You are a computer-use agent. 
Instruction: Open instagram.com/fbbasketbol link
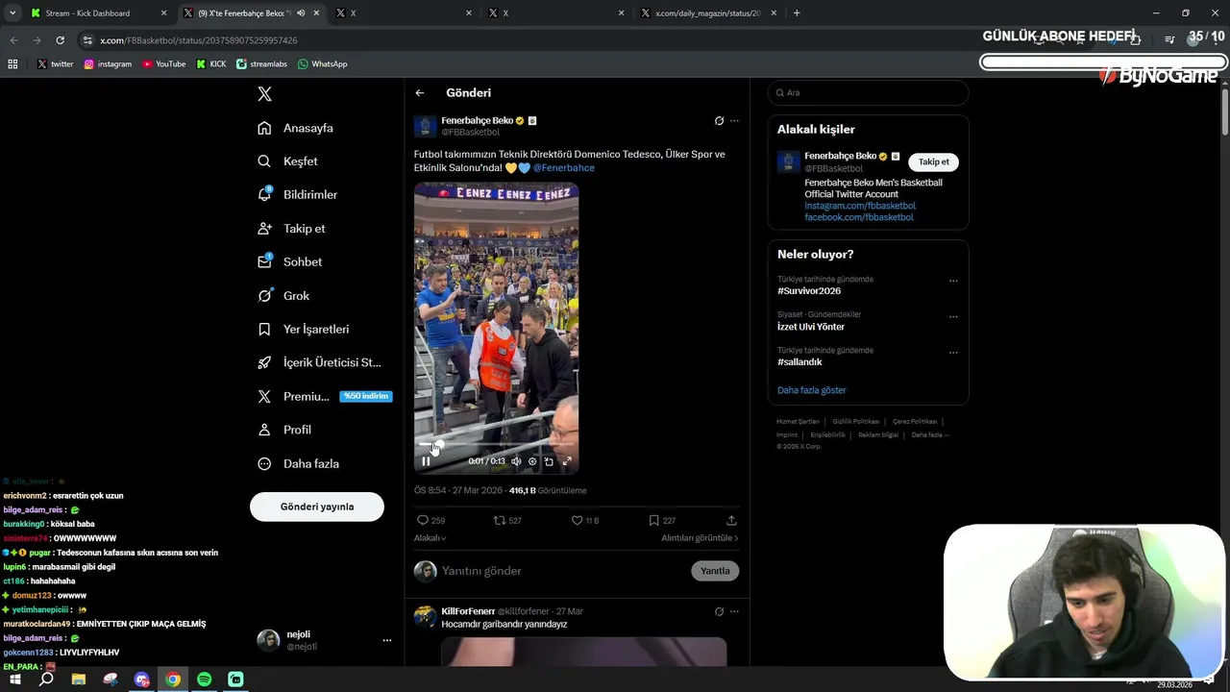pos(860,206)
